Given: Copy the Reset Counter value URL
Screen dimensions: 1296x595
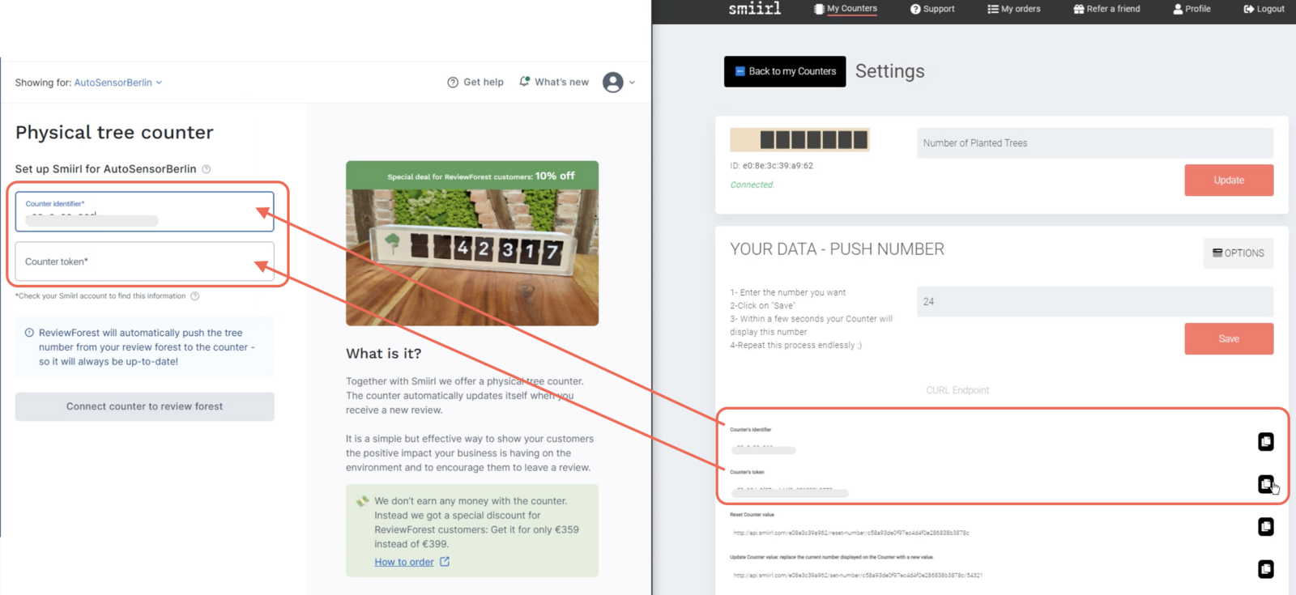Looking at the screenshot, I should (1265, 527).
